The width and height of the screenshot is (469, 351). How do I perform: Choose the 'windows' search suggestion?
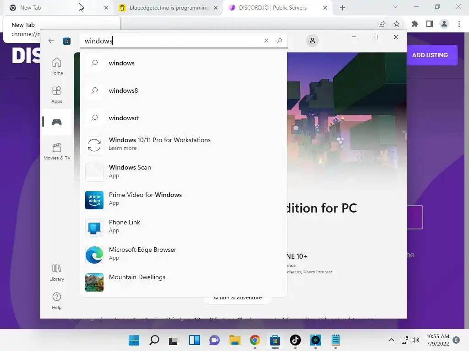click(183, 63)
